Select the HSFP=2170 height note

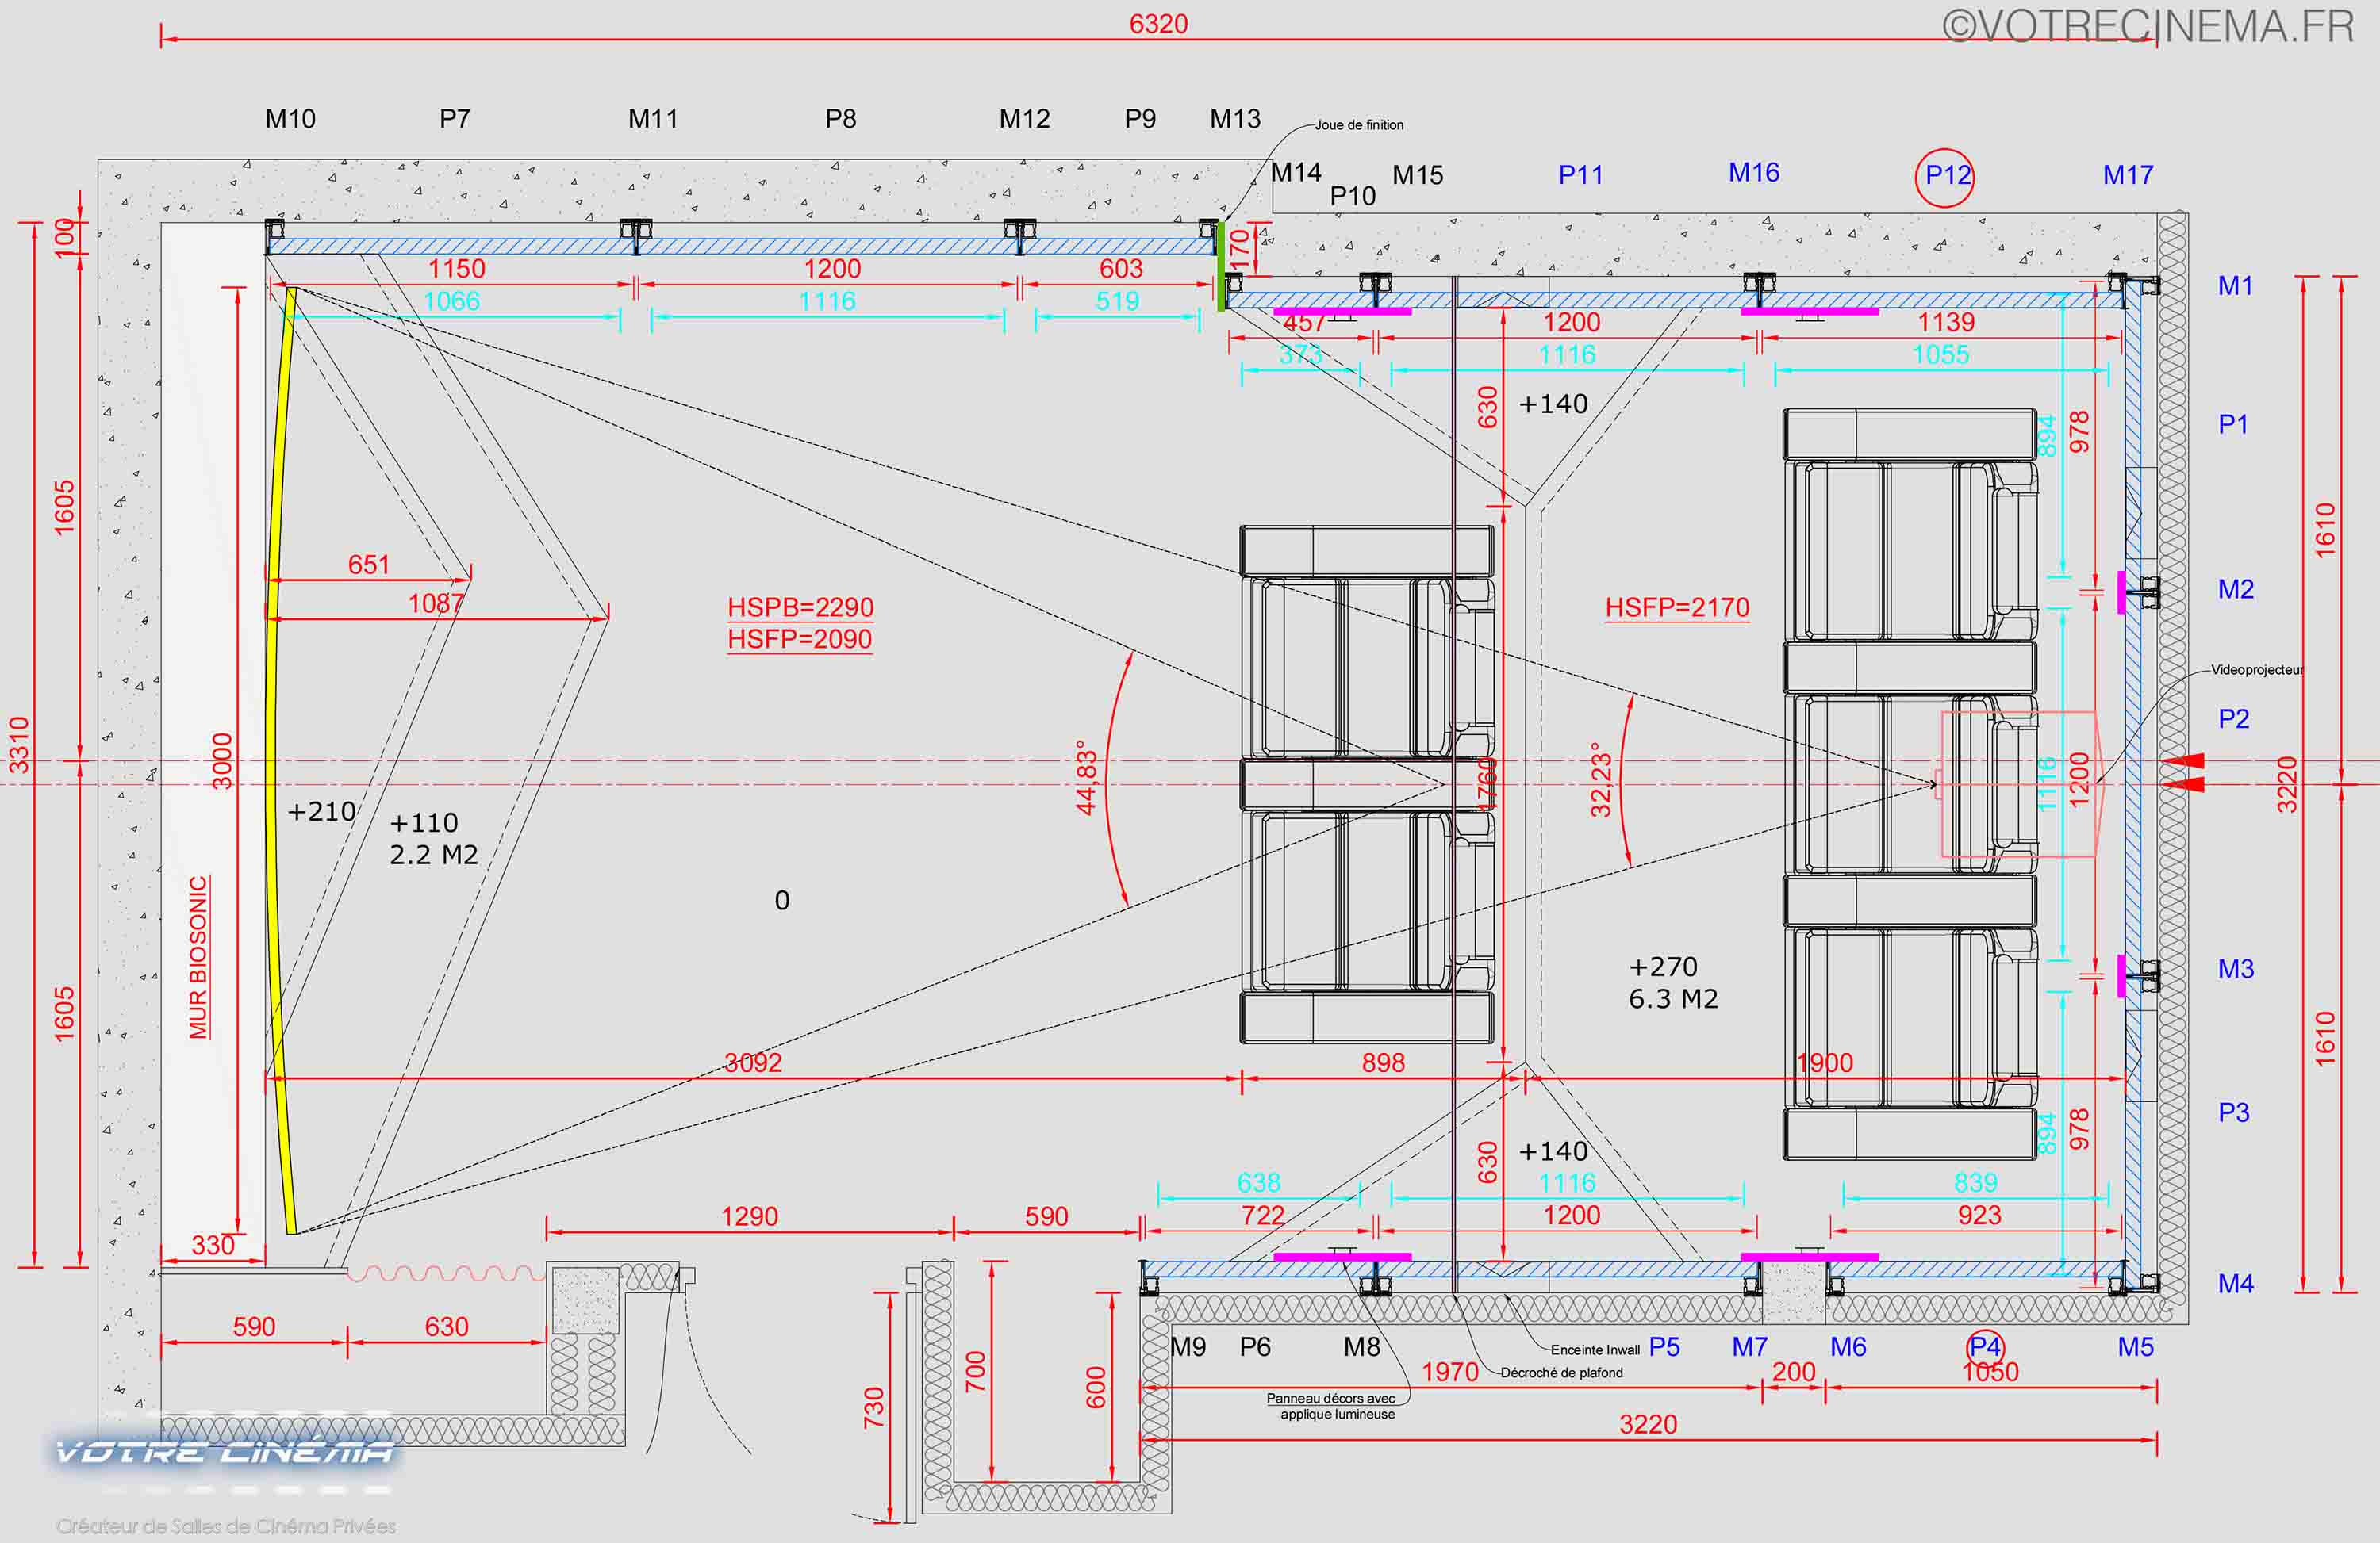[1677, 607]
